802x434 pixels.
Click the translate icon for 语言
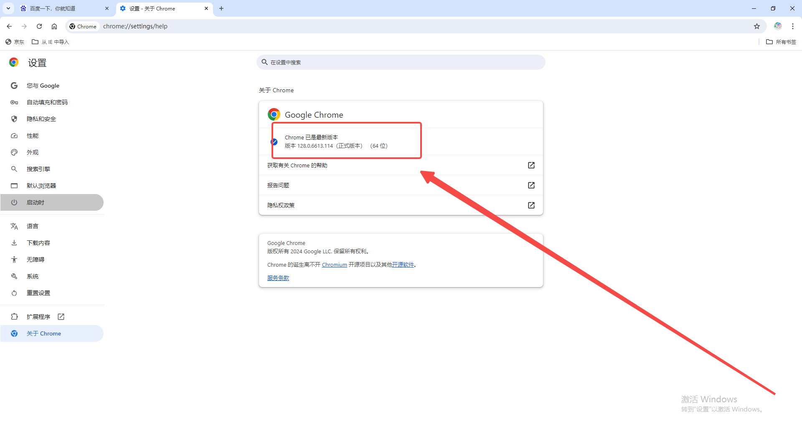point(14,226)
